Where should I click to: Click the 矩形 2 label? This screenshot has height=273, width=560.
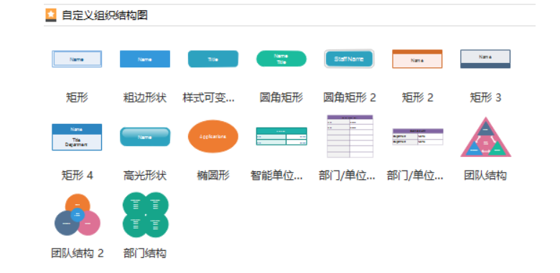pos(418,97)
